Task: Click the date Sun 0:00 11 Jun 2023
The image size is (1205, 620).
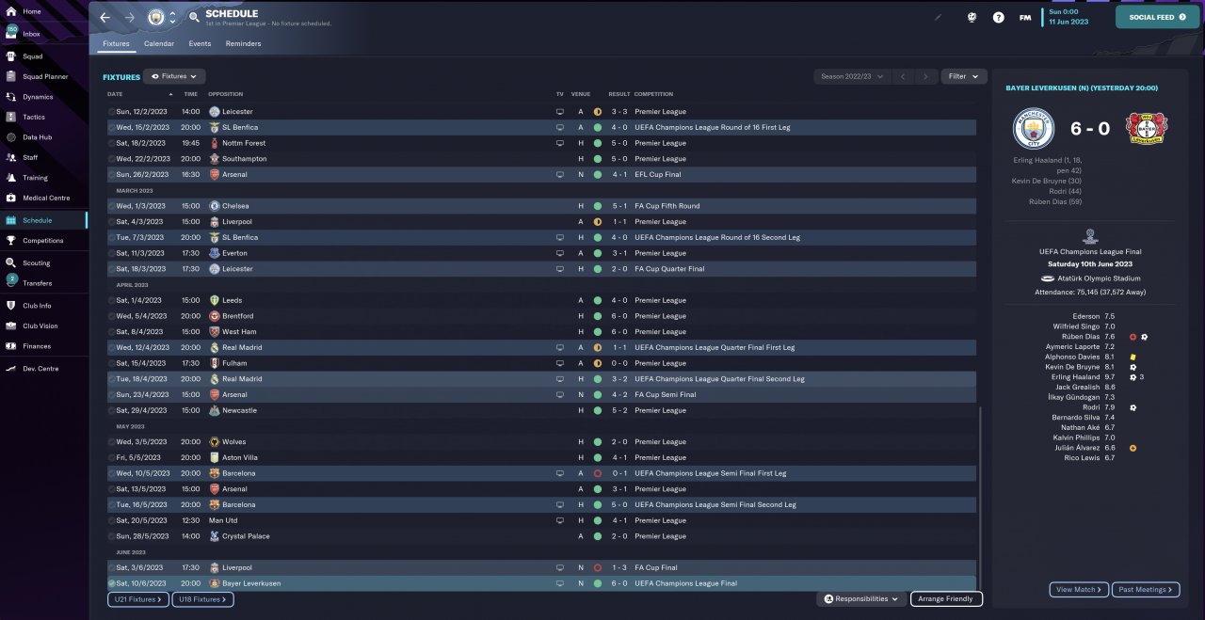Action: coord(1068,17)
